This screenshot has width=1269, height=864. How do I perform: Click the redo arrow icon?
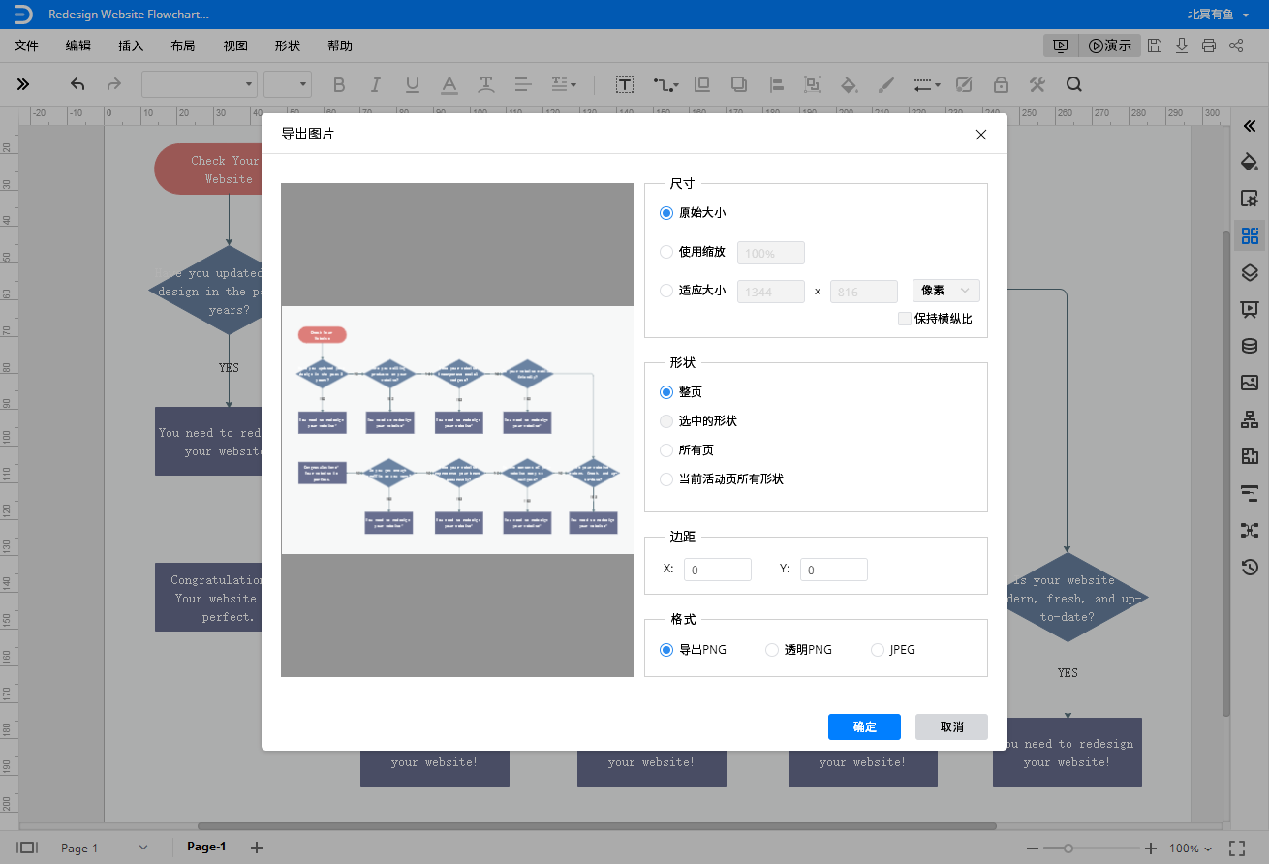114,84
